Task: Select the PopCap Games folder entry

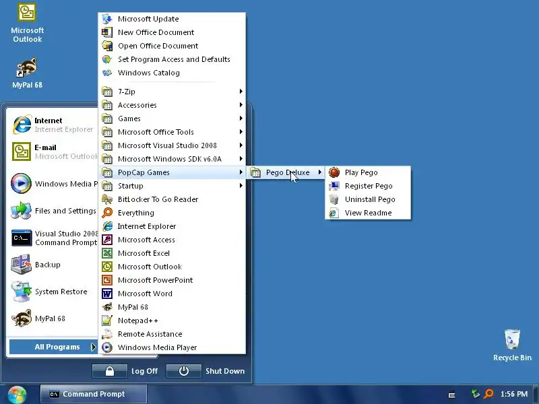Action: (172, 172)
